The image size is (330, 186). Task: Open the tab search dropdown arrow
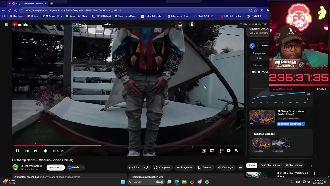pyautogui.click(x=3, y=4)
